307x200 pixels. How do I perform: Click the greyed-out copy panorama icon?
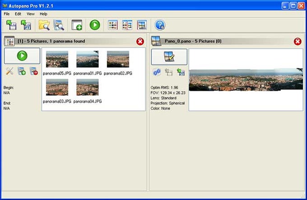click(168, 72)
